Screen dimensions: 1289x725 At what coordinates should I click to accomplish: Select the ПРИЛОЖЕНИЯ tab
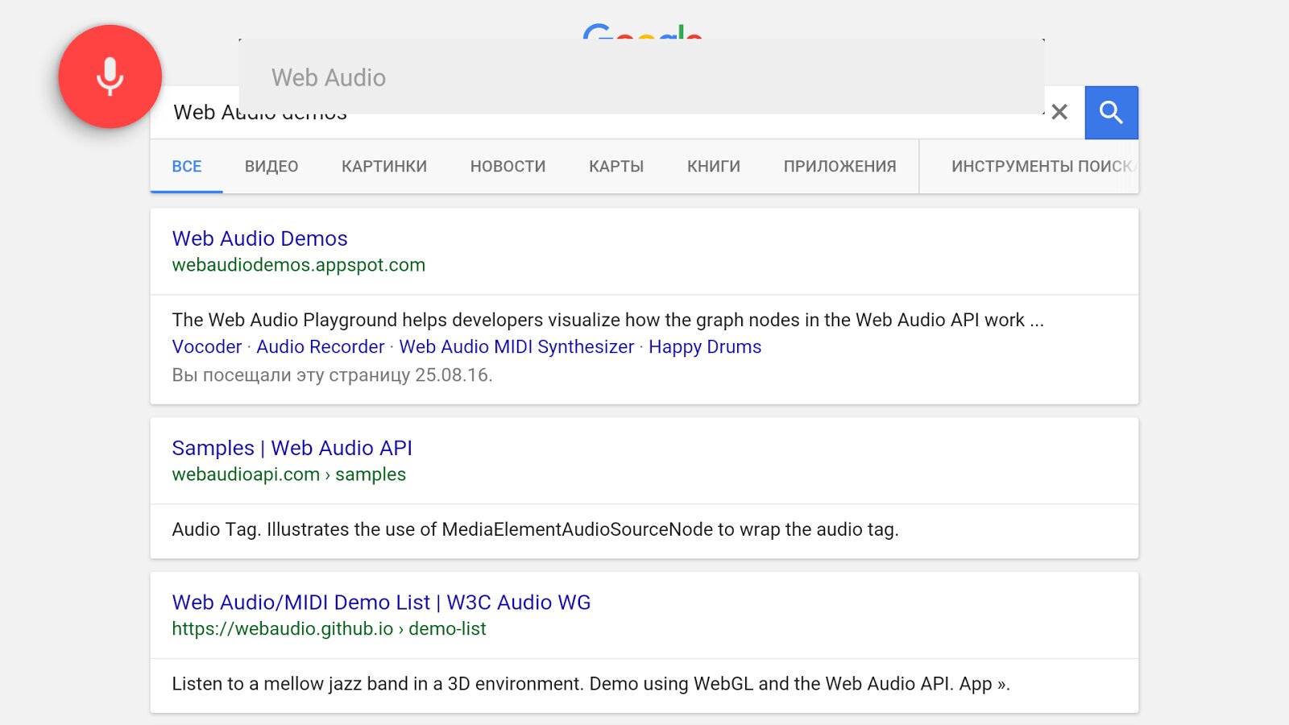[839, 167]
